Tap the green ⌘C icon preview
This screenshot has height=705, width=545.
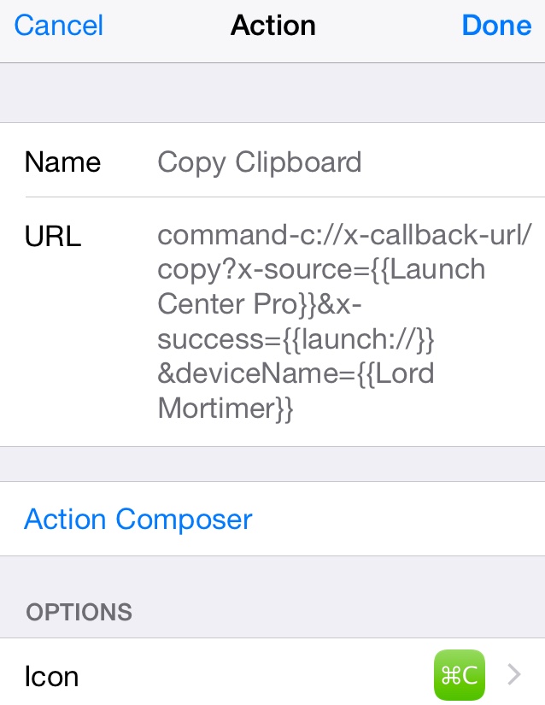click(460, 675)
